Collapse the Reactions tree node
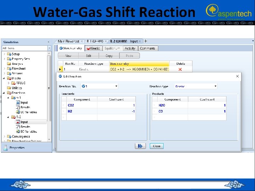Viewport: 255px width, 191px height. pos(4,93)
